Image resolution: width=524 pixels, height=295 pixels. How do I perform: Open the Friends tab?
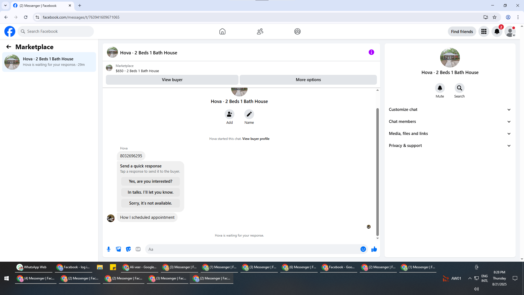[x=260, y=31]
